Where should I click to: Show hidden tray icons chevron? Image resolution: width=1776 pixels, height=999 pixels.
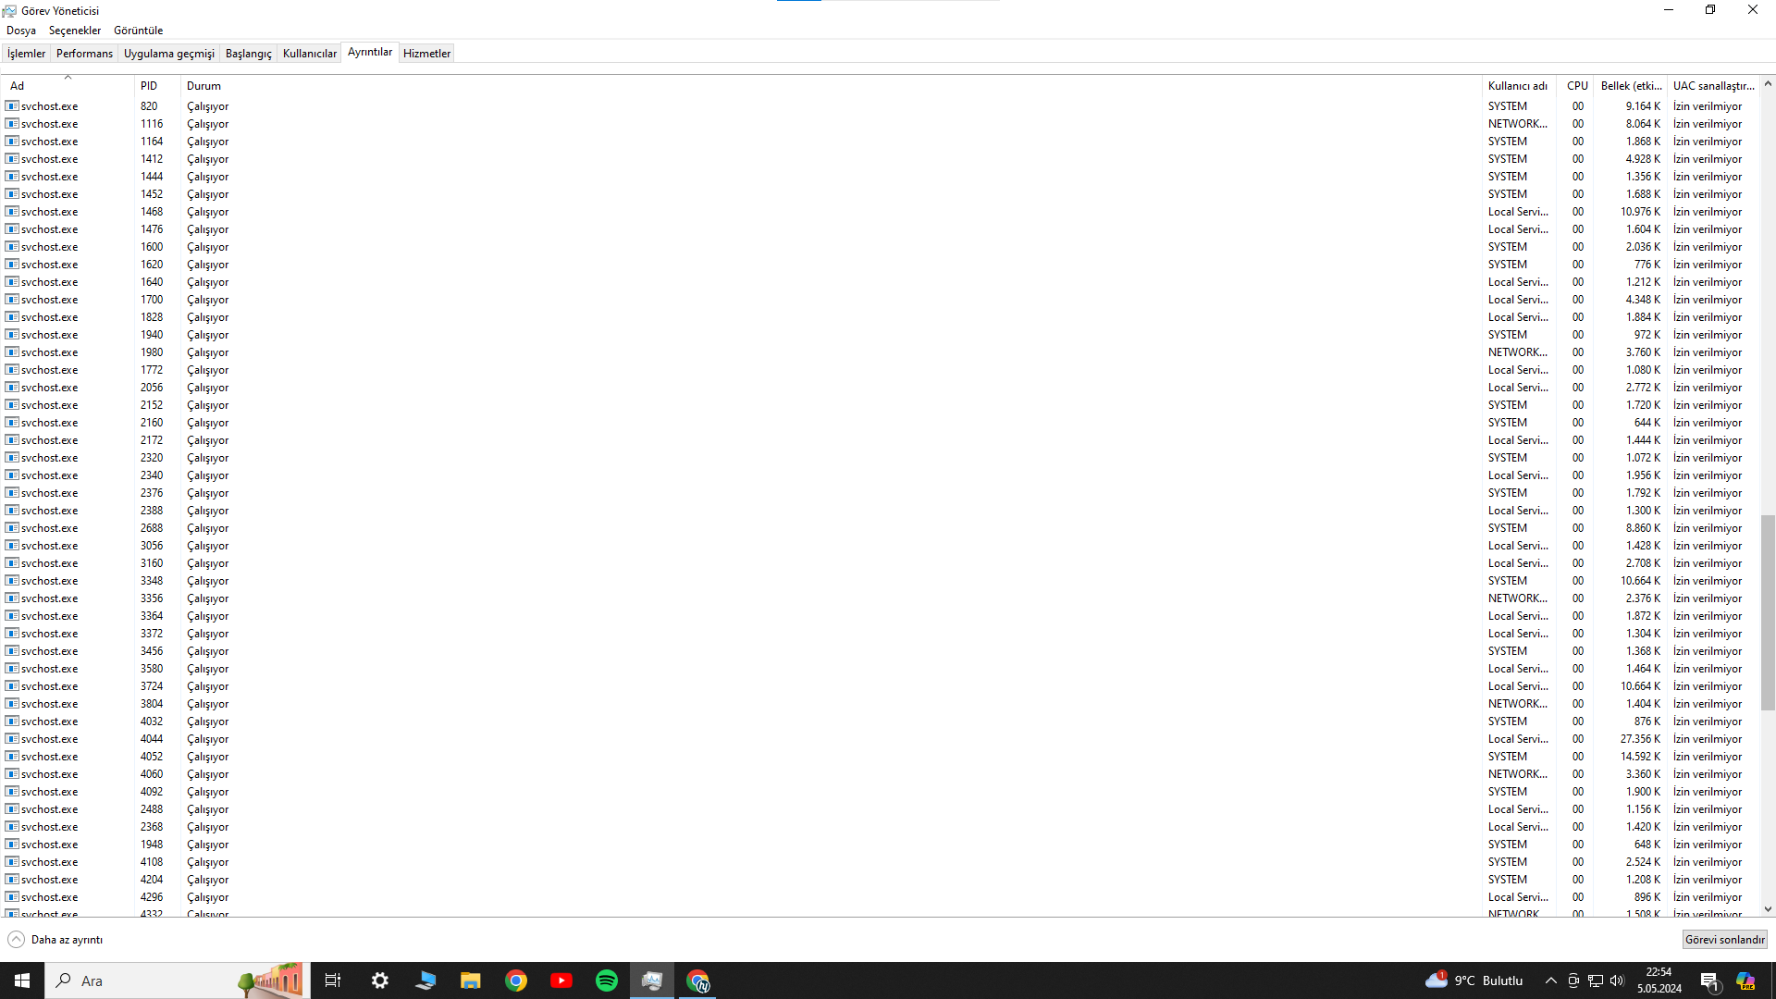coord(1551,980)
